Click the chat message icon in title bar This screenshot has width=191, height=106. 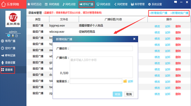175,2
